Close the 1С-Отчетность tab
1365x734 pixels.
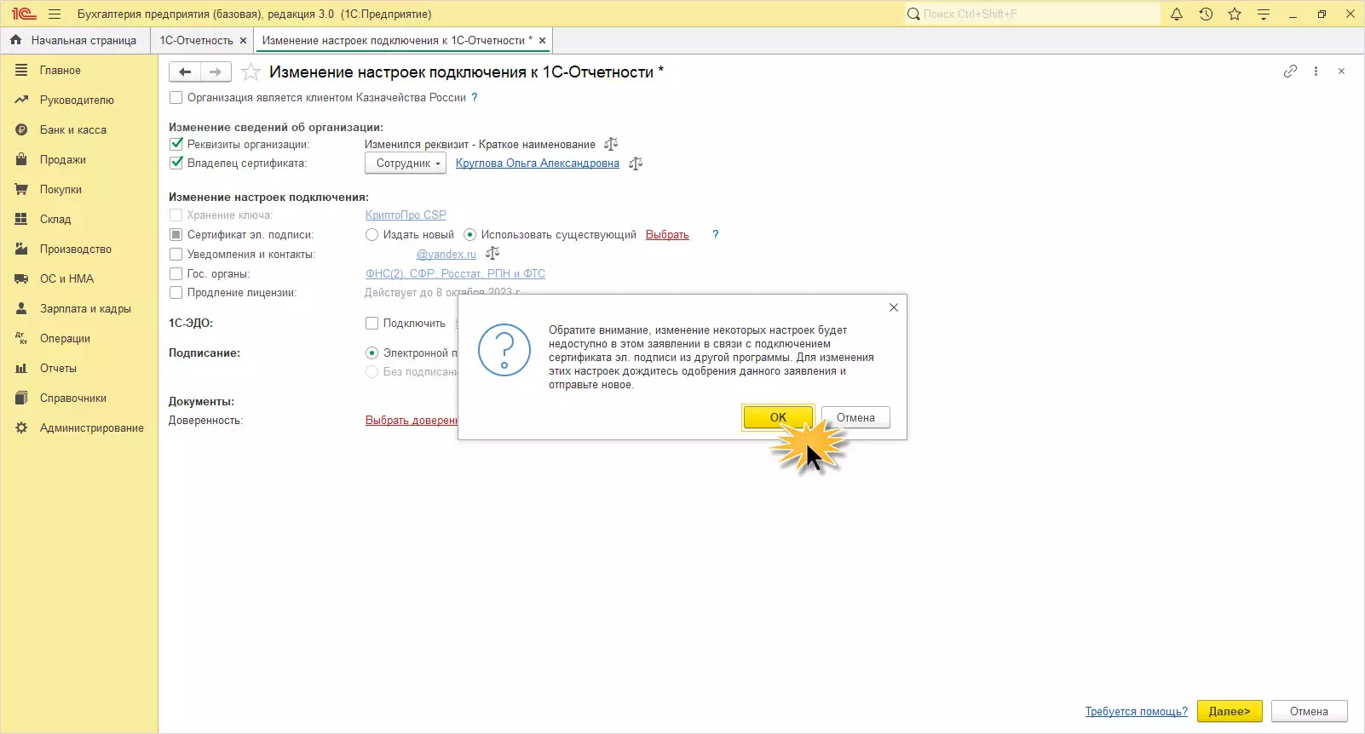(x=243, y=40)
